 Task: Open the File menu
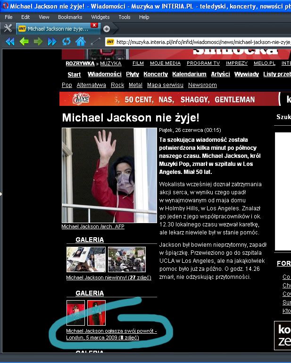click(x=8, y=17)
